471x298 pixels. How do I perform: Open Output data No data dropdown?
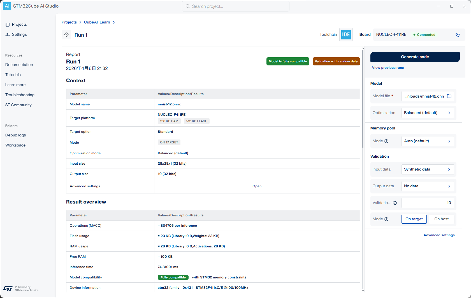[428, 186]
